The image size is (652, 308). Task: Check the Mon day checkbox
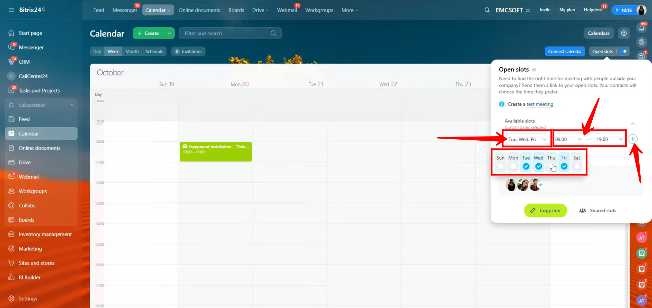(513, 166)
